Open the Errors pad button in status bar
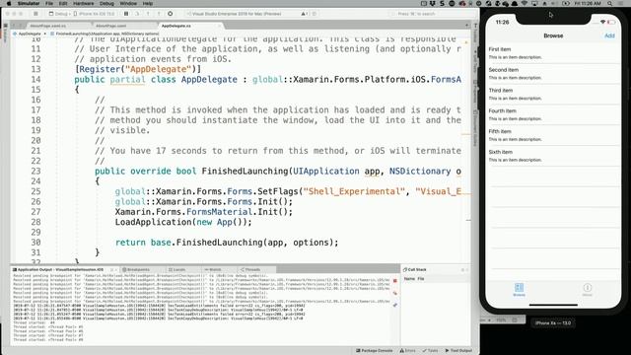 tap(407, 351)
